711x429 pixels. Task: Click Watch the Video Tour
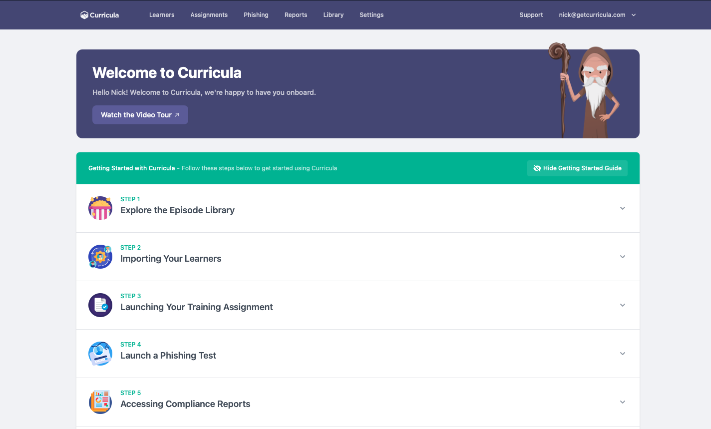140,115
